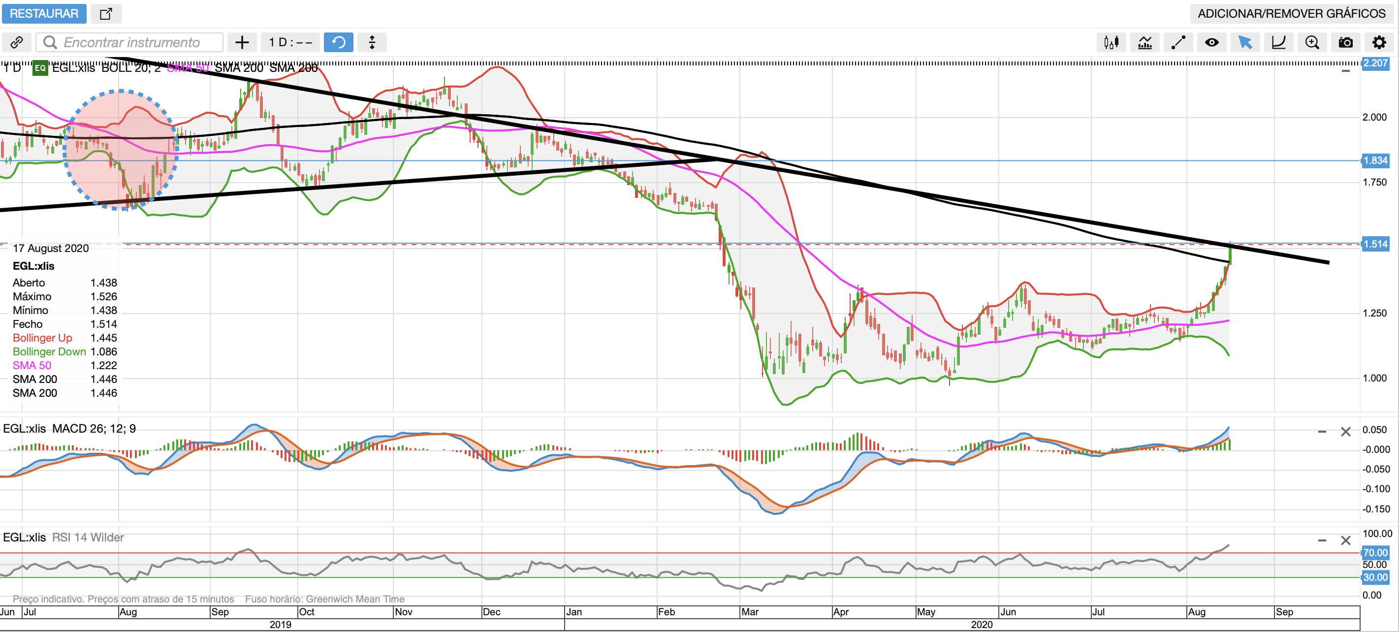Screen dimensions: 1399x632
Task: Click ADICIONAR/REMOVER GRÁFICOS button
Action: point(1292,14)
